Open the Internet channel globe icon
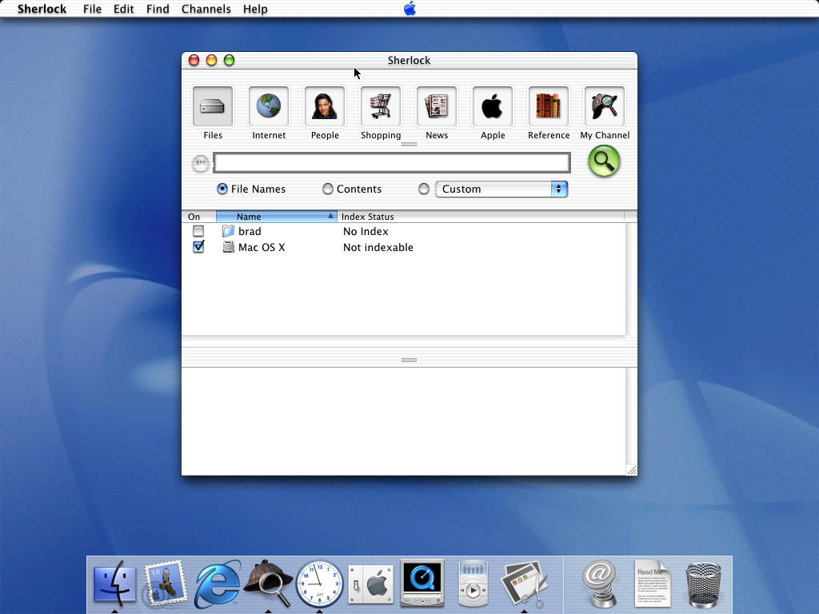This screenshot has height=614, width=819. [269, 107]
